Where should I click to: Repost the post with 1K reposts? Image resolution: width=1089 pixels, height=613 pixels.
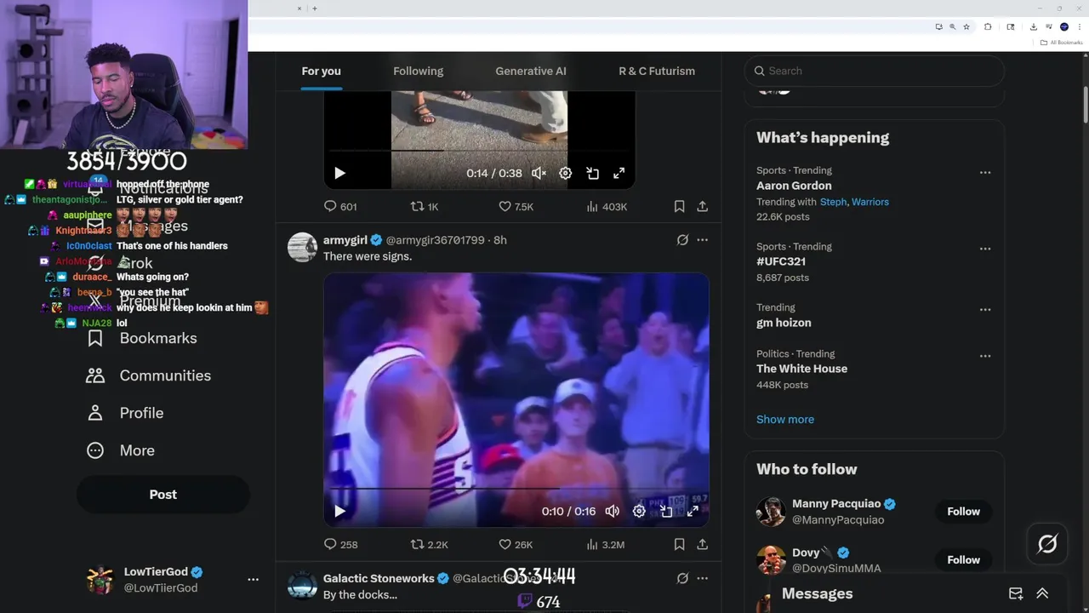[x=425, y=206]
